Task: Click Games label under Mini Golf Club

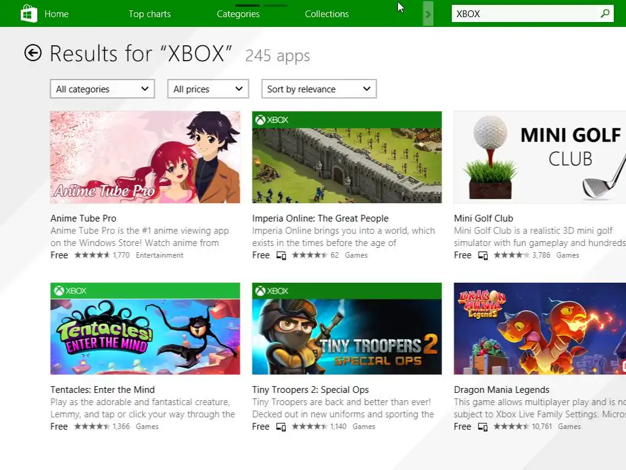Action: coord(568,255)
